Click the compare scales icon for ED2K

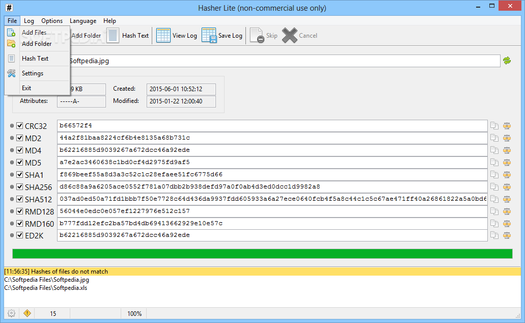(507, 235)
